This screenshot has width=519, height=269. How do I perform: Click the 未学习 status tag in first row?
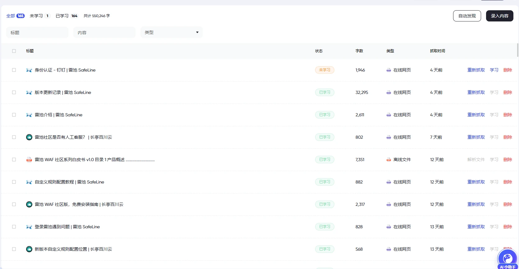pos(325,70)
